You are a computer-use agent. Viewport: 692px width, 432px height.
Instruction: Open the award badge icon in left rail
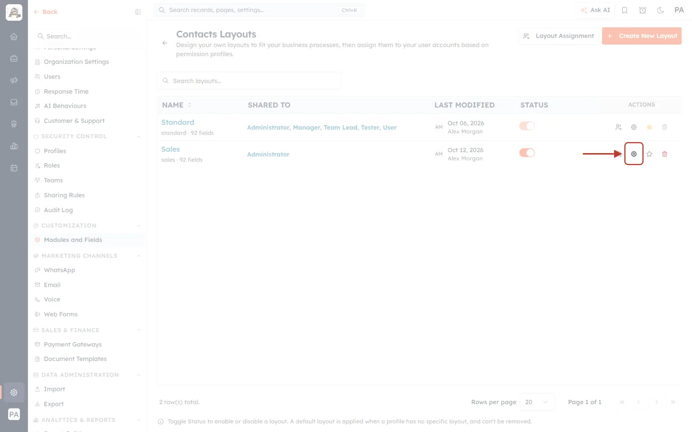(14, 124)
